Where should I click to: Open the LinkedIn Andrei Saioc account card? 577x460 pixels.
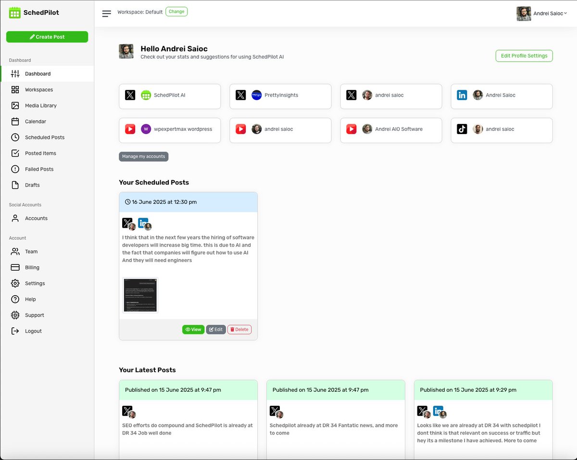[x=501, y=95]
